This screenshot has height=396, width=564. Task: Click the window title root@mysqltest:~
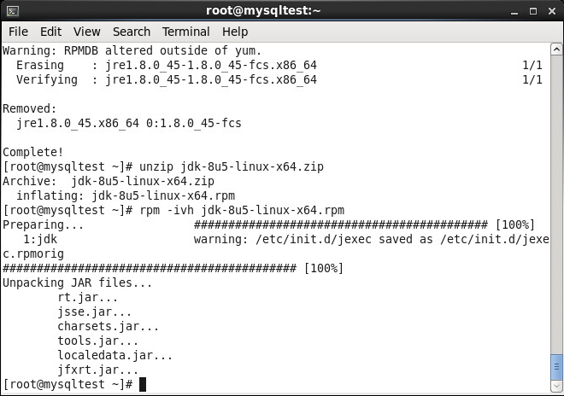(263, 11)
